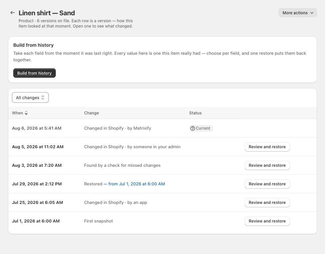Click the word 'Restored' in the Jul 29 row
The height and width of the screenshot is (254, 325).
click(x=93, y=184)
